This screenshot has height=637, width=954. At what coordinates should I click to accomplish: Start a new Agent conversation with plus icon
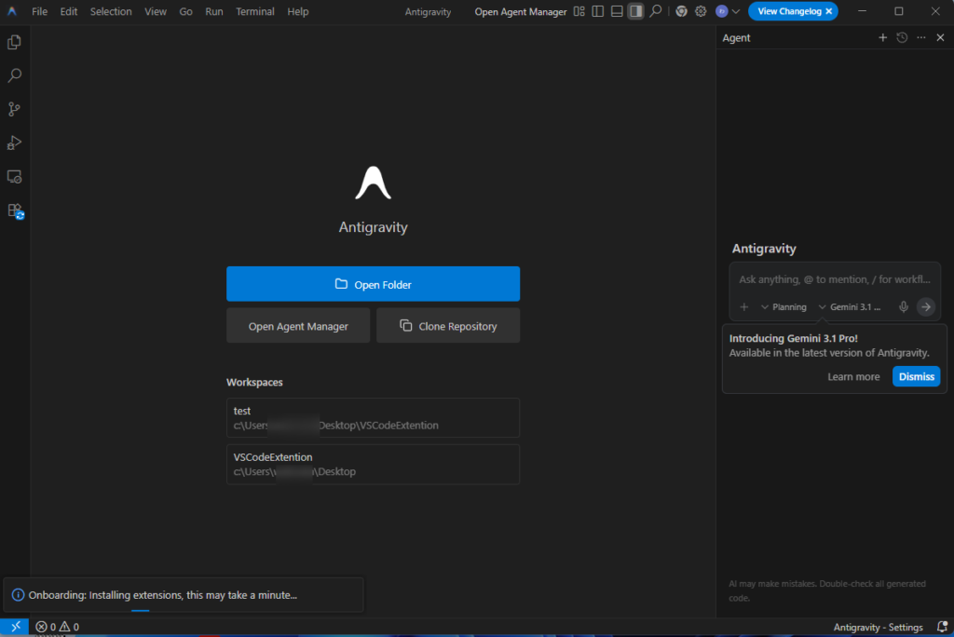click(882, 38)
